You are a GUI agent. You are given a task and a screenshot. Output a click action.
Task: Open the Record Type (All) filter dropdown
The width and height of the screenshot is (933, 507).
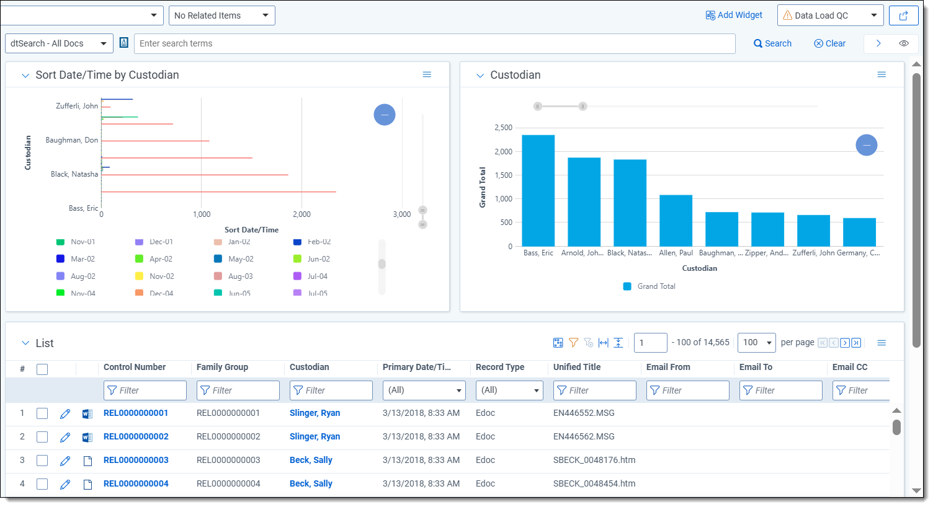(x=509, y=390)
